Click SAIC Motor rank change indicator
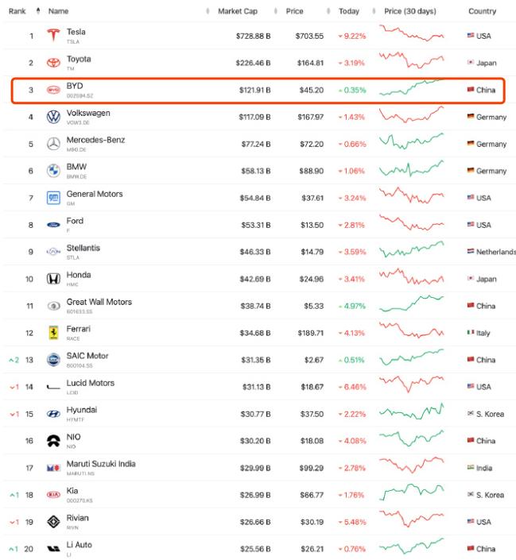This screenshot has width=516, height=560. coord(14,360)
